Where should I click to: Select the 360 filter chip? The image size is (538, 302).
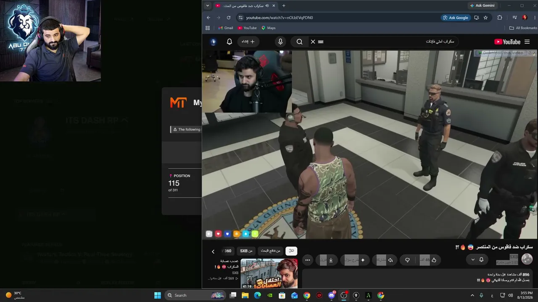(x=227, y=251)
